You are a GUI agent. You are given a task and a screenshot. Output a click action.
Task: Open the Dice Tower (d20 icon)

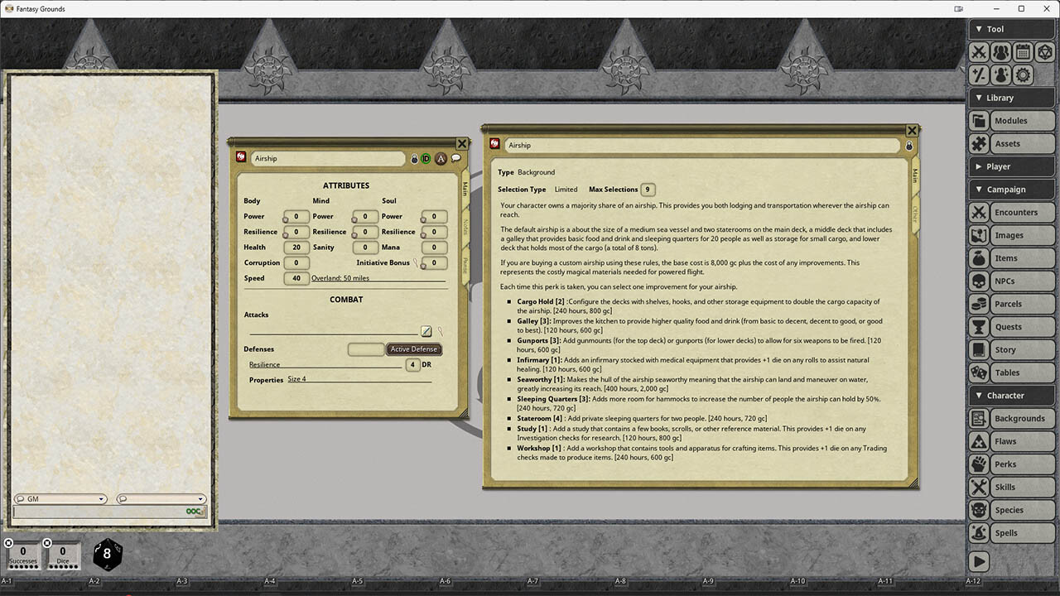[x=1044, y=51]
